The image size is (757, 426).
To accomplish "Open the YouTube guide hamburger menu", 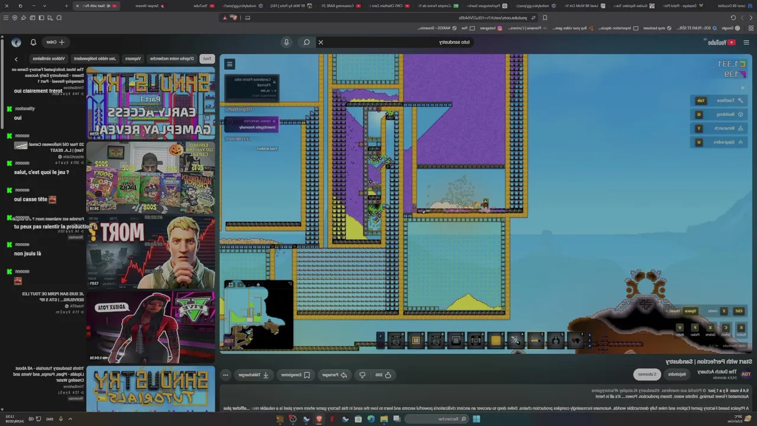I will click(x=746, y=42).
